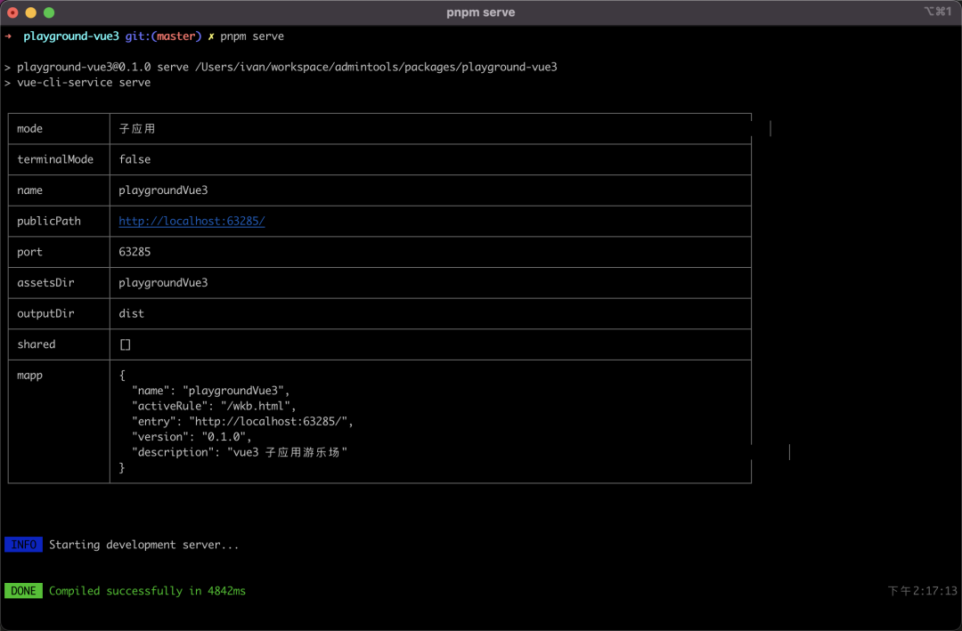Click the '"version": "0.1.0"' JSON line
This screenshot has height=631, width=962.
click(192, 437)
